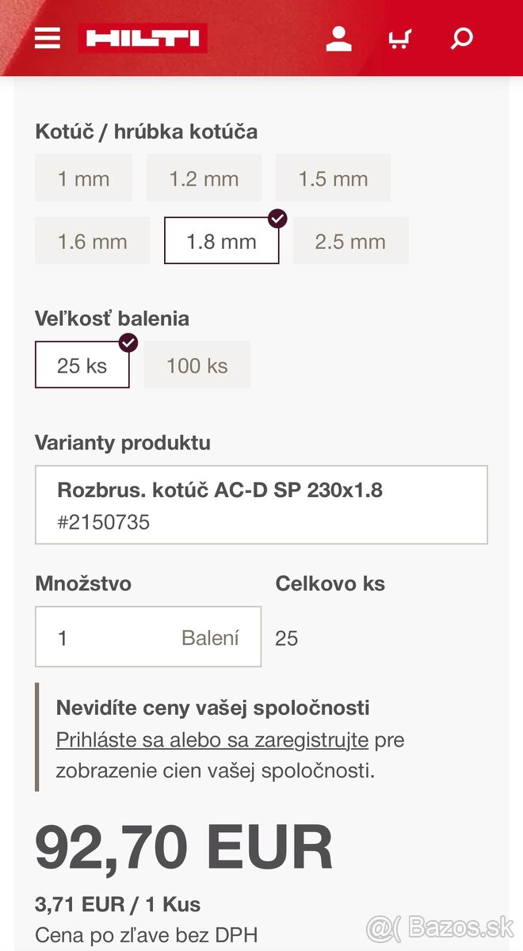
Task: Select 1 mm disc thickness
Action: click(x=83, y=178)
